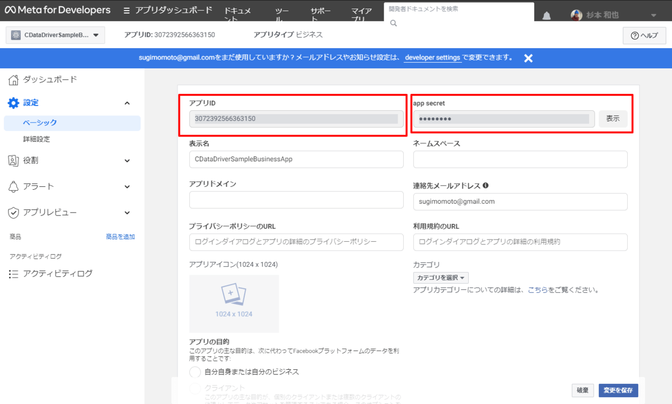Select the クライアント radio button
The width and height of the screenshot is (672, 404).
pyautogui.click(x=195, y=388)
